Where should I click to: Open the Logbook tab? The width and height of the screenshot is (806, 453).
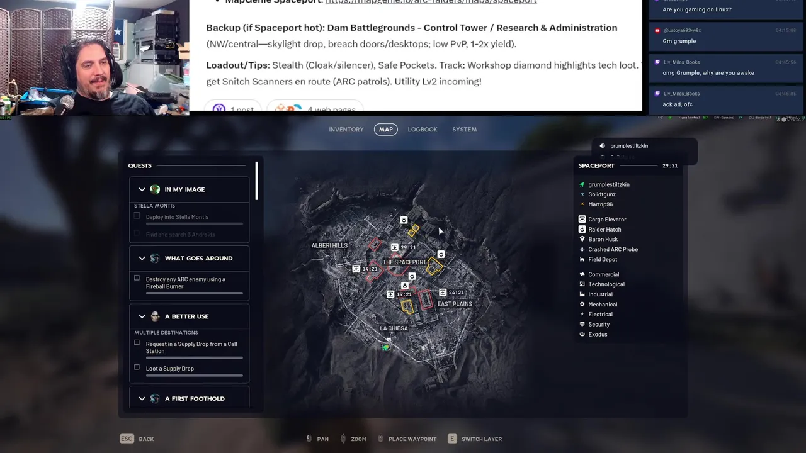423,130
